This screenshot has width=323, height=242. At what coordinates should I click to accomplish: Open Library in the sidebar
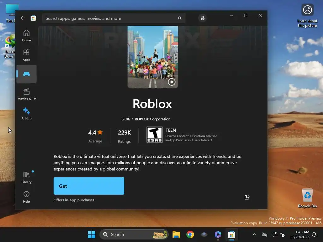click(26, 177)
